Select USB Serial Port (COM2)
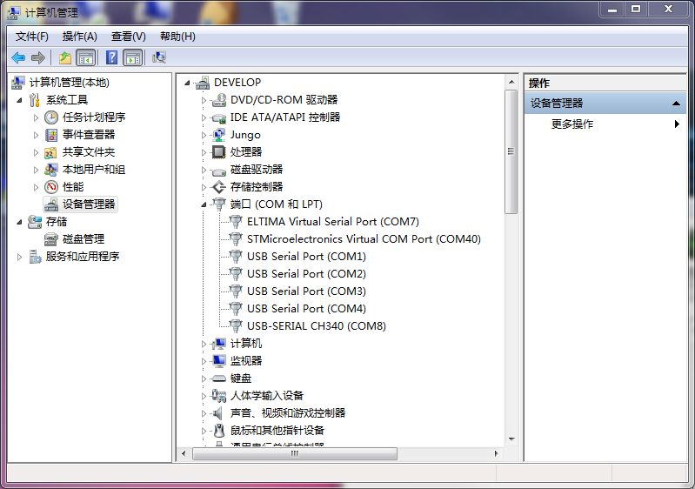 (x=306, y=274)
